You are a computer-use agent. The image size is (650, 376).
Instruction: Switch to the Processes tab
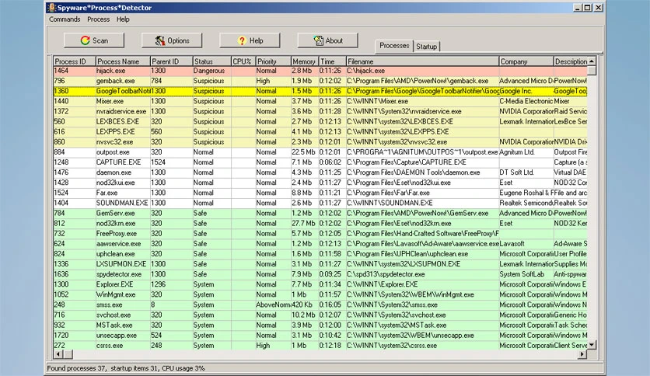pyautogui.click(x=394, y=46)
